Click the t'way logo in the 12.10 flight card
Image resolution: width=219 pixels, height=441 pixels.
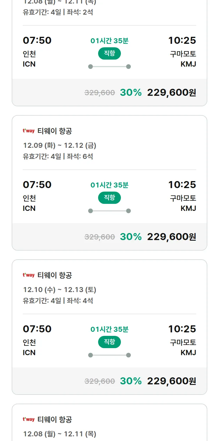29,275
